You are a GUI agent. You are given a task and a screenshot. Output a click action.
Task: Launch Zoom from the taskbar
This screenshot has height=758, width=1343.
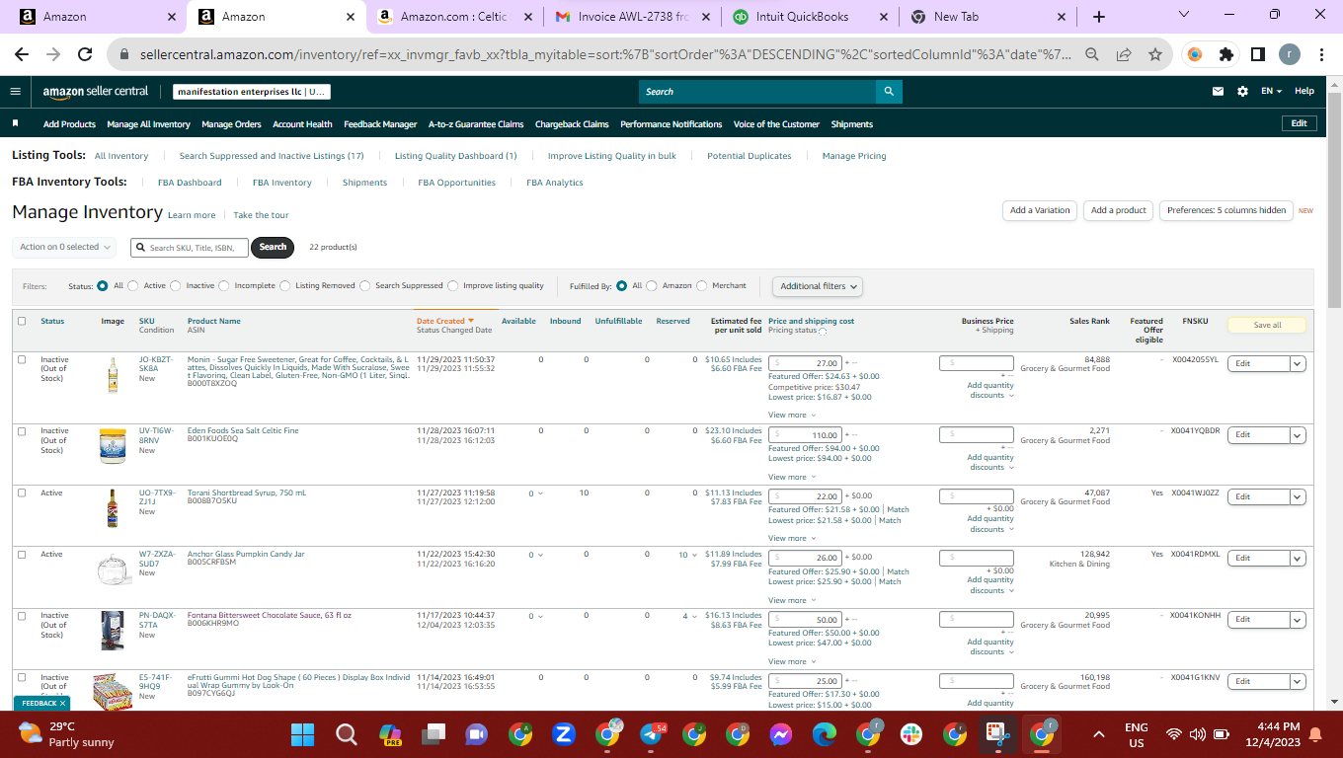(x=564, y=734)
